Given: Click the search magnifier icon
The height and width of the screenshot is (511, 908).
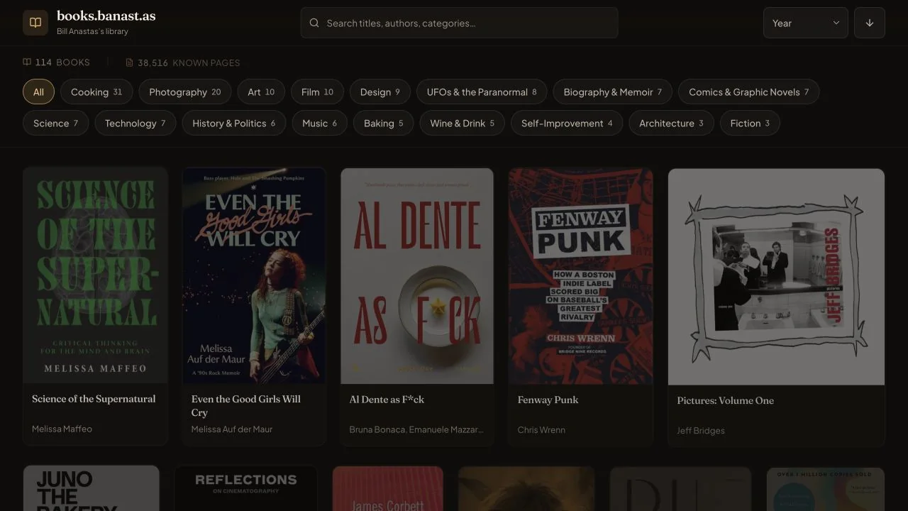Looking at the screenshot, I should 314,23.
